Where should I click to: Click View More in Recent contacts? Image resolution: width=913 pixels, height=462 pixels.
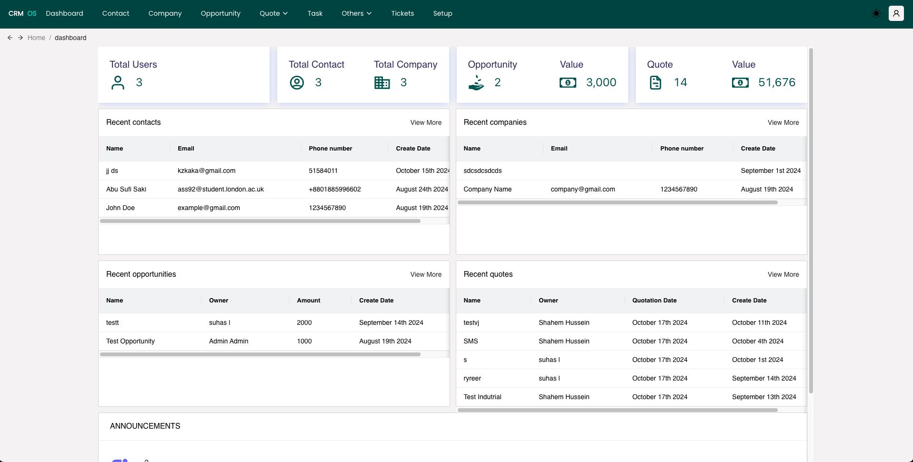[x=426, y=122]
